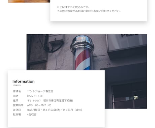Click the 店舗案内 subtitle under Information
The height and width of the screenshot is (128, 155).
click(x=17, y=85)
